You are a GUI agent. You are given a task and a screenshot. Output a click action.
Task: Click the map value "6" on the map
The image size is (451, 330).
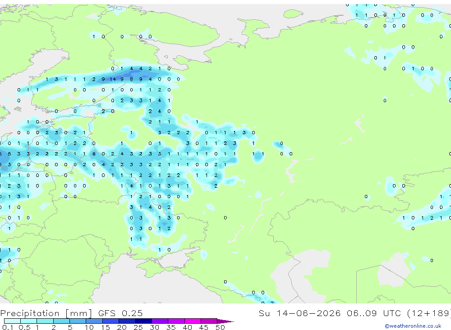94,154
